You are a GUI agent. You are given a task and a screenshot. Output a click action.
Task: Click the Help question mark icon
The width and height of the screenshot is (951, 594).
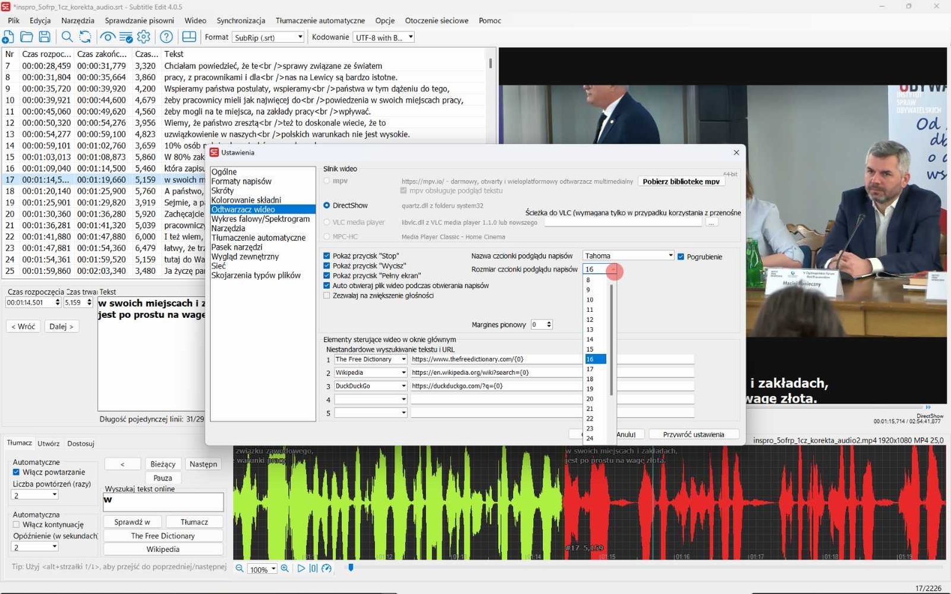pos(166,37)
